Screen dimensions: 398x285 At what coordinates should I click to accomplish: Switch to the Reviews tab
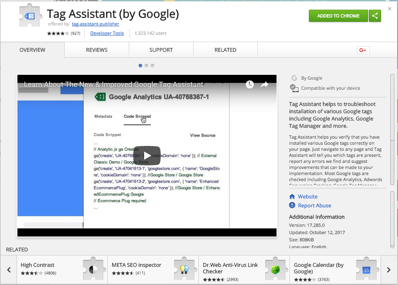97,50
